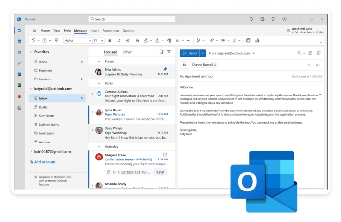Launch Excel from the left sidebar
Screen dimensions: 341x222
click(19, 85)
